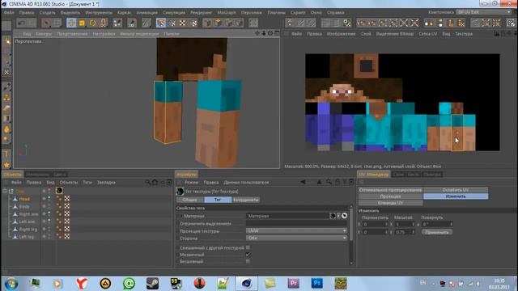Open the Windows Start menu
The image size is (518, 291).
click(11, 284)
